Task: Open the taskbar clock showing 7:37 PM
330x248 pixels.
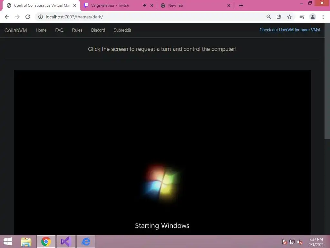Action: click(x=316, y=242)
